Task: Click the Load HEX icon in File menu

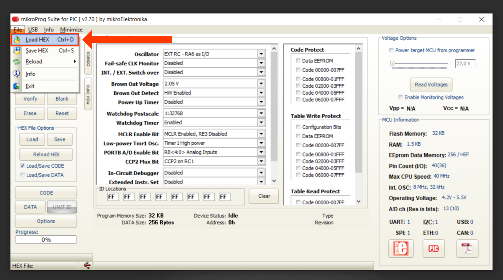Action: [x=17, y=39]
